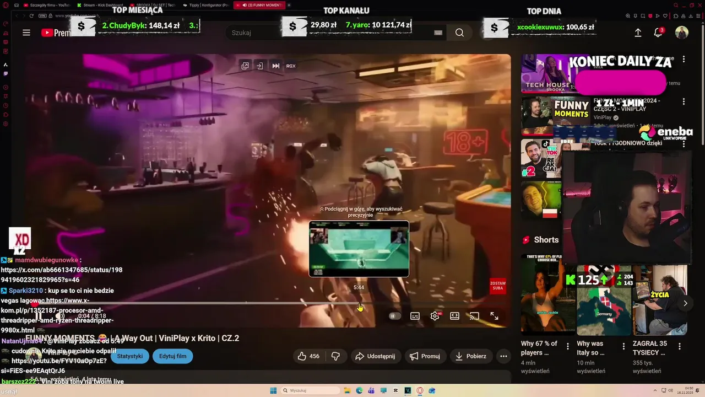Pop out video with player overlay icon
The image size is (705, 397).
pos(245,66)
